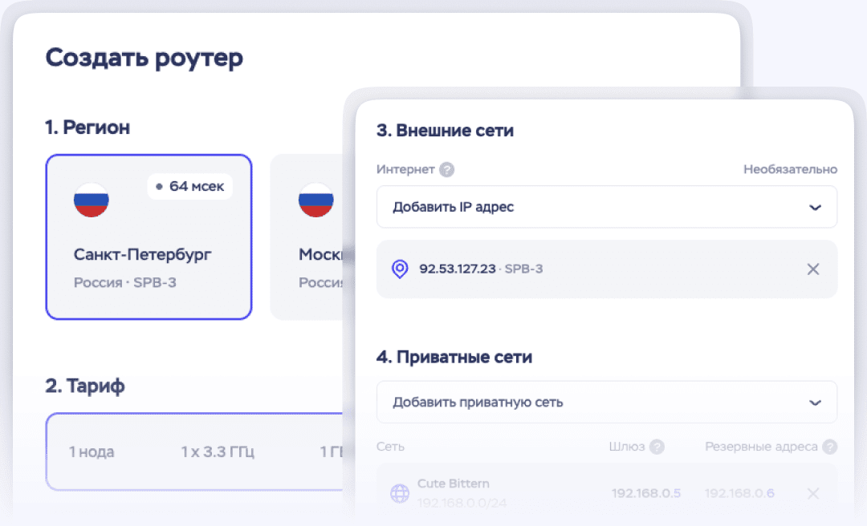Expand the Добавить приватную сеть dropdown
Image resolution: width=867 pixels, height=526 pixels.
click(x=594, y=403)
